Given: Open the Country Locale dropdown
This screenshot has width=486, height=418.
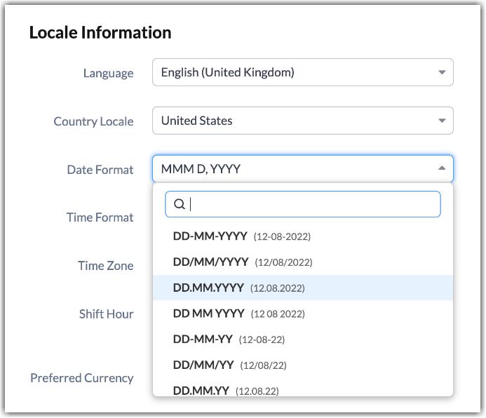Looking at the screenshot, I should point(302,121).
